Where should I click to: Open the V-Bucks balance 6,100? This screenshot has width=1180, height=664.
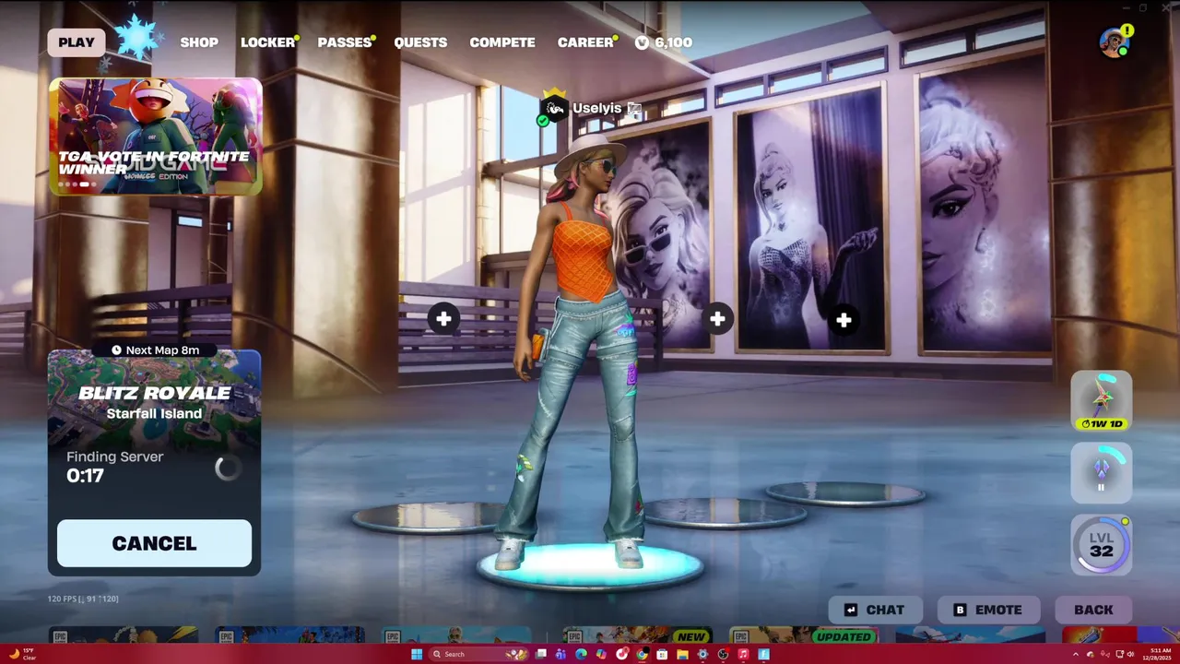(x=664, y=42)
